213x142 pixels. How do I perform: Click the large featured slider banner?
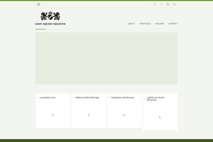point(106,58)
